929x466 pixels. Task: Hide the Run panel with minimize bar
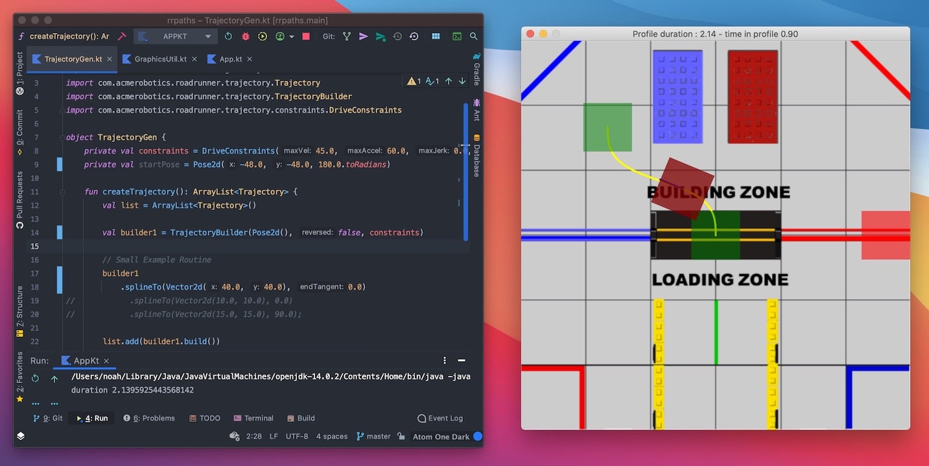462,360
